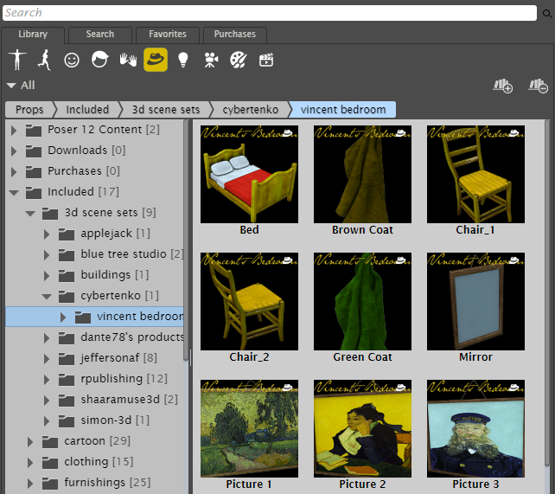Select the Figures category icon
This screenshot has height=494, width=555.
click(17, 60)
